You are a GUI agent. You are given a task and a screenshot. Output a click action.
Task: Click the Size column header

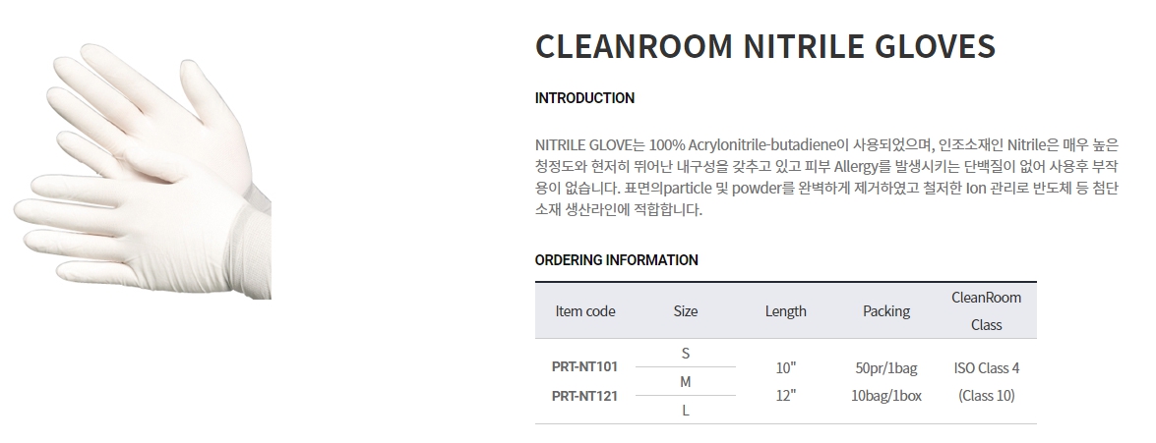(x=686, y=311)
